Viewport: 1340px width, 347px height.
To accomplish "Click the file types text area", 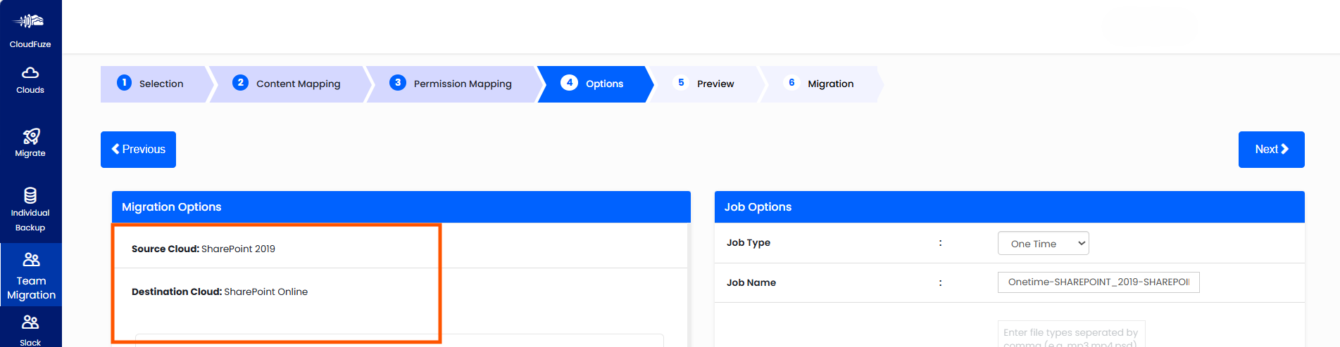I will pos(1071,334).
